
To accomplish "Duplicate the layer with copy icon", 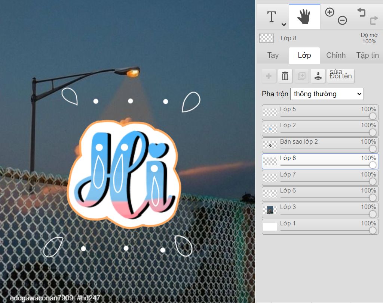I will 301,76.
